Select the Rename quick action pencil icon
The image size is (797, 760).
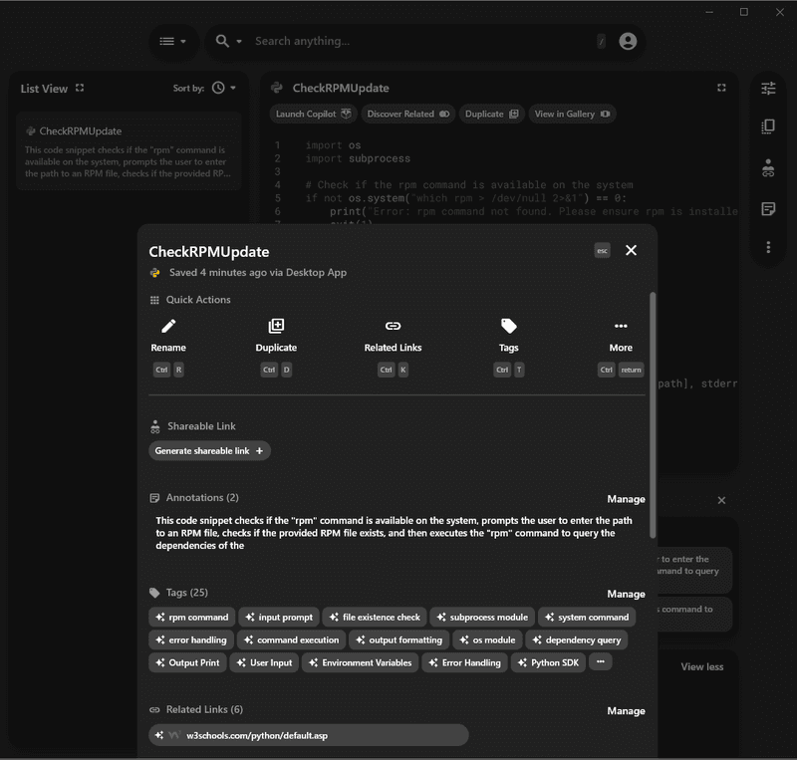pos(167,325)
